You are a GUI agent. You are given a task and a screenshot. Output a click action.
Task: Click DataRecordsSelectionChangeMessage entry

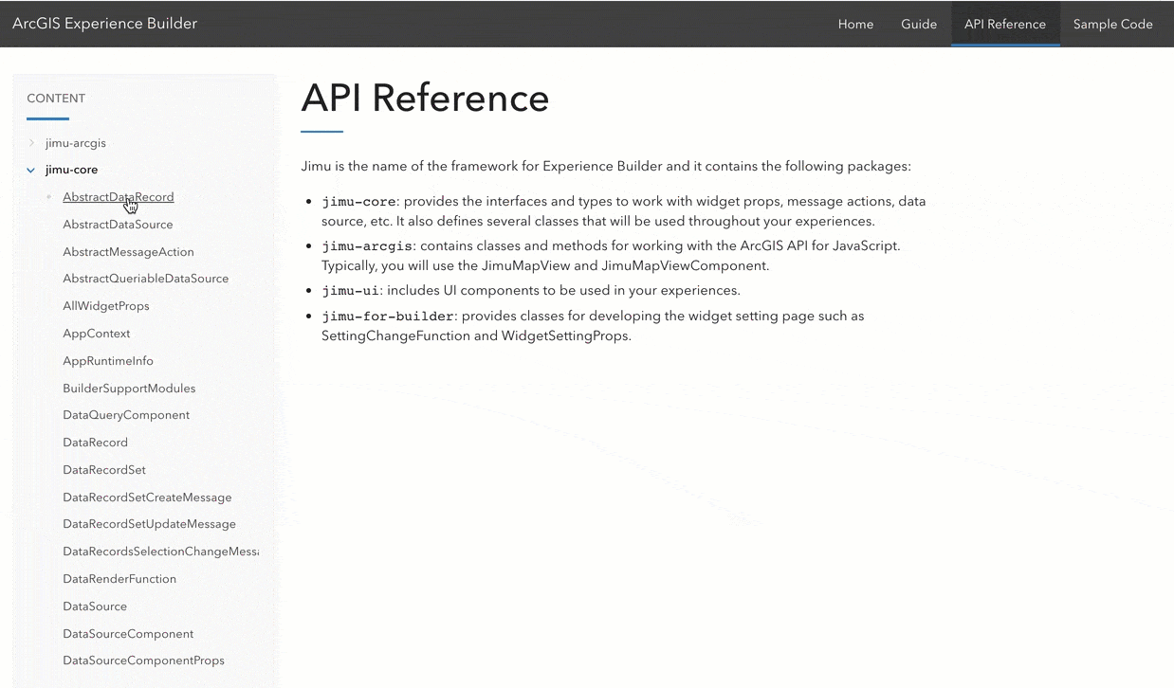click(x=161, y=551)
